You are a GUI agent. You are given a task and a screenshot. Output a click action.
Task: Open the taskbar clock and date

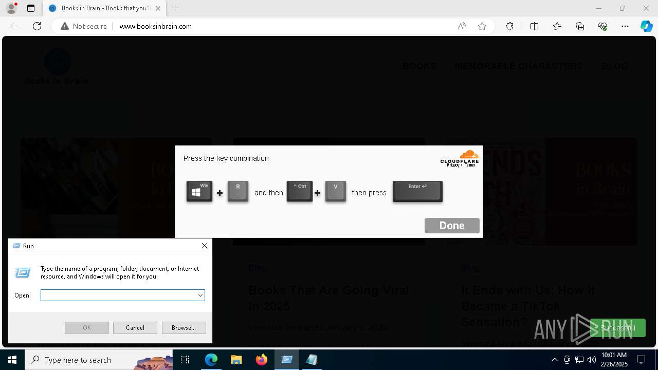point(614,360)
